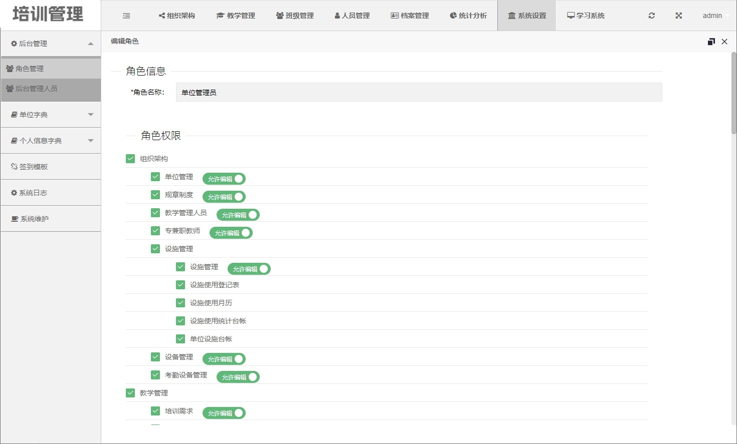The height and width of the screenshot is (444, 737).
Task: Select 后台管理人员 in the sidebar
Action: pos(37,89)
